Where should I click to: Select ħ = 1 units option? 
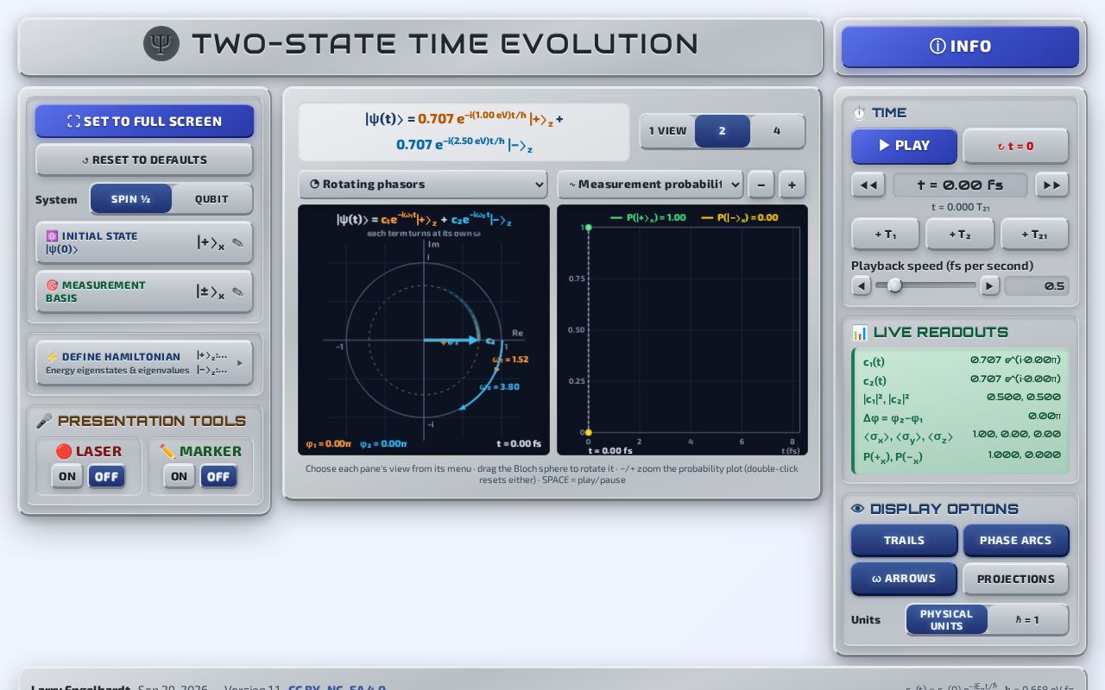1027,619
